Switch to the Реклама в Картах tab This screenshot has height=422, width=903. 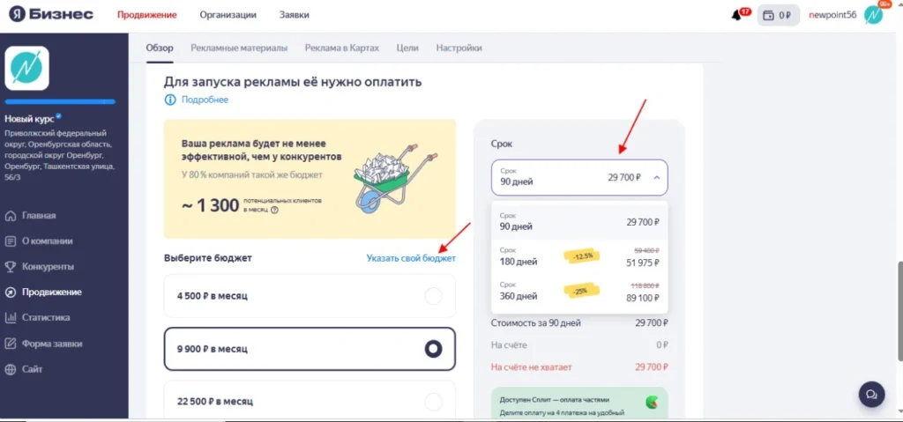click(342, 48)
